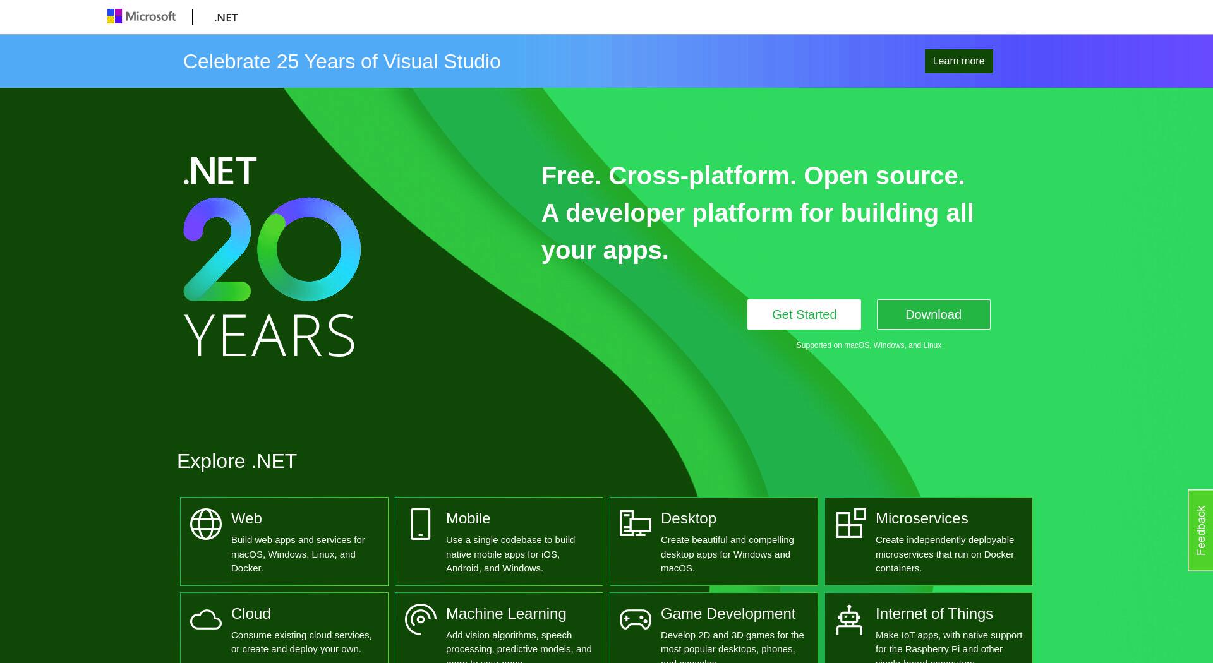This screenshot has width=1213, height=663.
Task: Click the Mobile phone icon
Action: (420, 524)
